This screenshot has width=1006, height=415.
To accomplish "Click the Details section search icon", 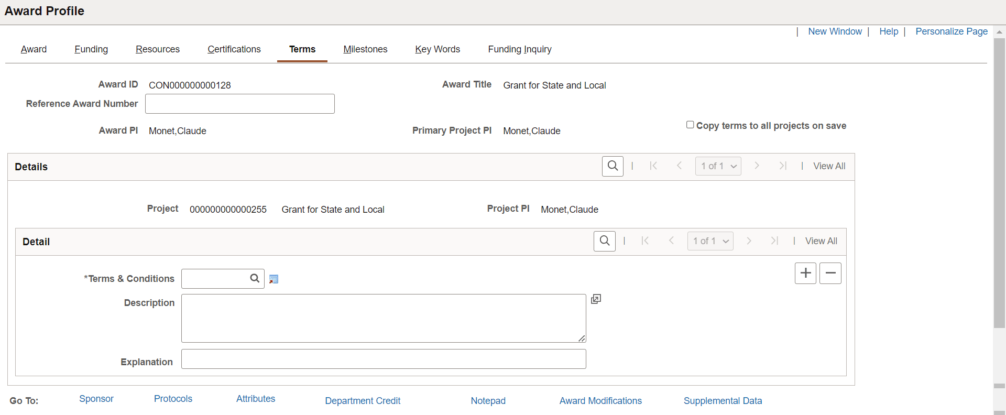I will point(613,166).
